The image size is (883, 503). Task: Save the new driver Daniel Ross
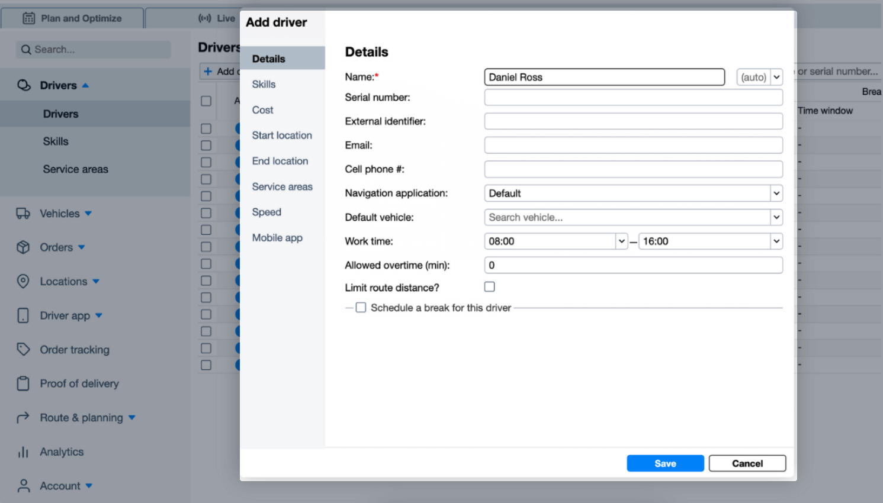click(x=665, y=463)
